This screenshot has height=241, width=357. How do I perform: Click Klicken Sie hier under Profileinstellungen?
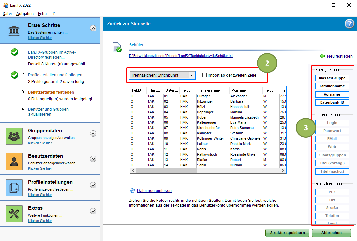tap(40, 195)
